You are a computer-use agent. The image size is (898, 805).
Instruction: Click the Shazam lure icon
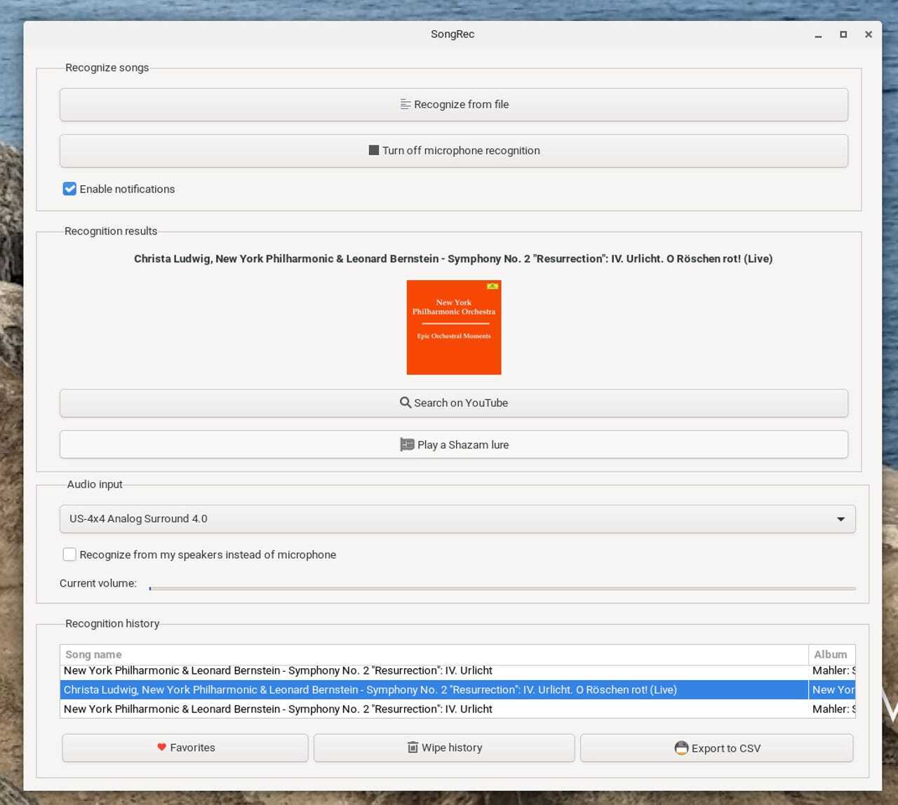coord(407,444)
